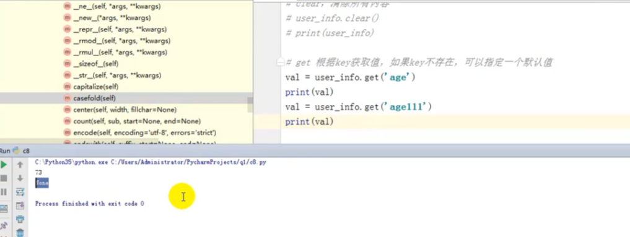Screen dimensions: 630x237
Task: Click the '# get' Chinese comment text
Action: 419,62
